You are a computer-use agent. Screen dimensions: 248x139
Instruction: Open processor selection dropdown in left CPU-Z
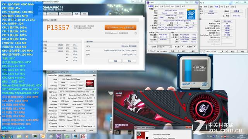pyautogui.click(x=164, y=47)
